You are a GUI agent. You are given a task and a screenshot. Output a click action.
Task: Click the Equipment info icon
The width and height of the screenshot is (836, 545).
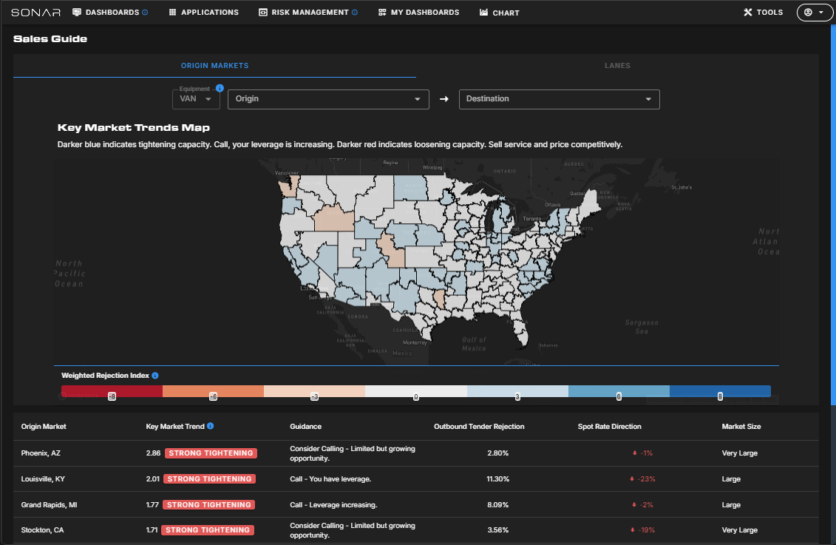pos(220,88)
